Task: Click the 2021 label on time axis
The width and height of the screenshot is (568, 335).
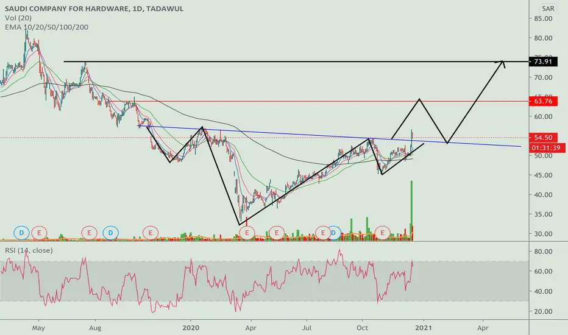Action: pyautogui.click(x=424, y=328)
